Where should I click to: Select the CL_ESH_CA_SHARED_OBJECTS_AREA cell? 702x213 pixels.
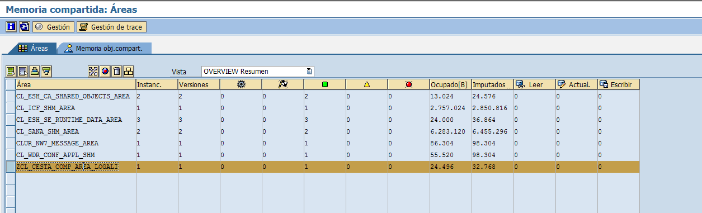pyautogui.click(x=76, y=96)
